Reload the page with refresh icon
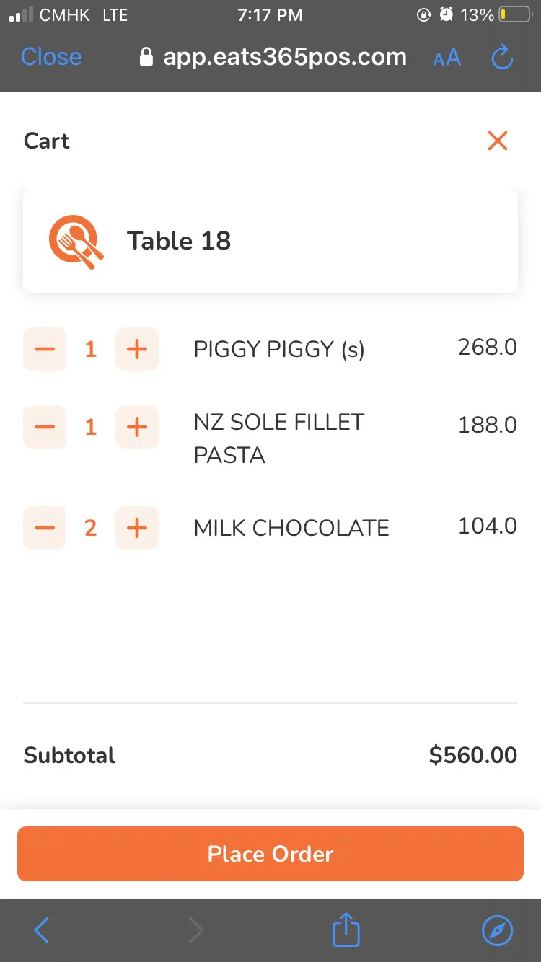Viewport: 541px width, 962px height. coord(502,58)
